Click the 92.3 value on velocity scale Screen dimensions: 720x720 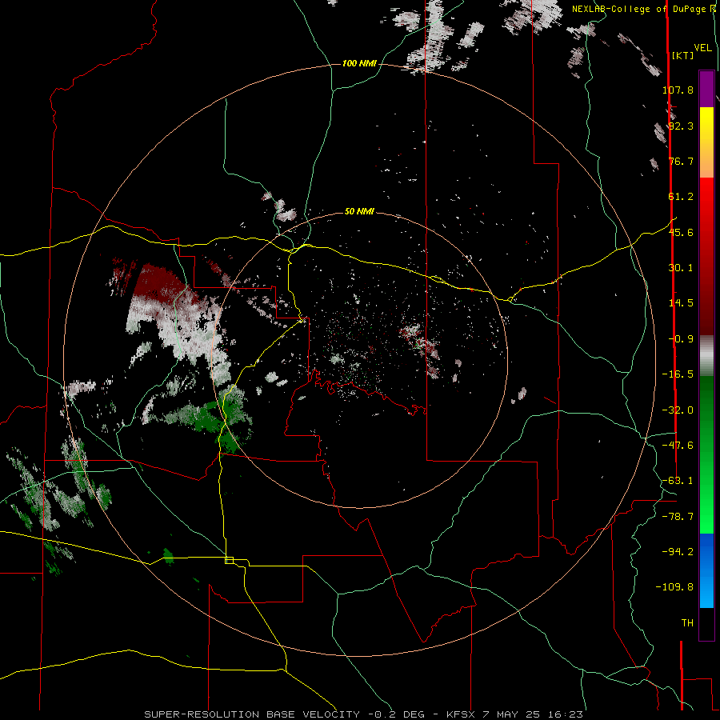[x=681, y=126]
